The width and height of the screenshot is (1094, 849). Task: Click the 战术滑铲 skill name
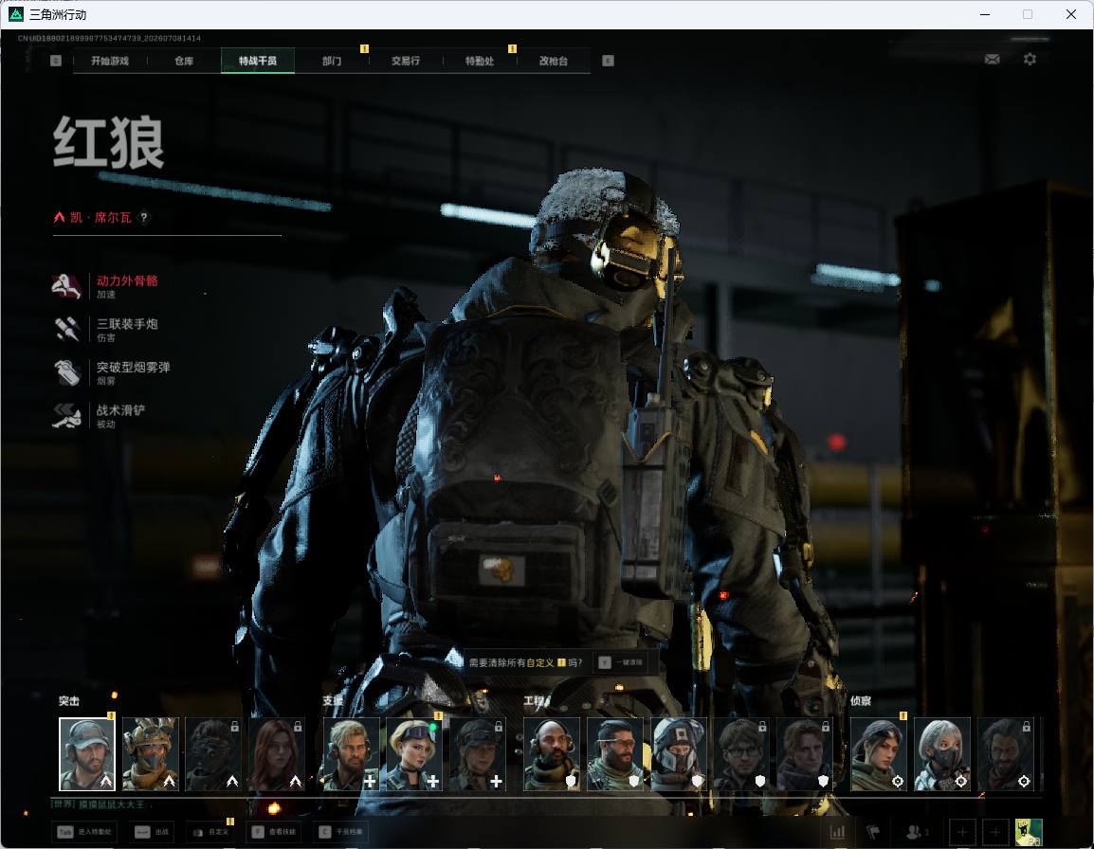(x=120, y=410)
